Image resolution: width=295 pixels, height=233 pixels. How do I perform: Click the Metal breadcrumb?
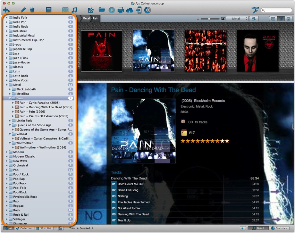[86, 19]
